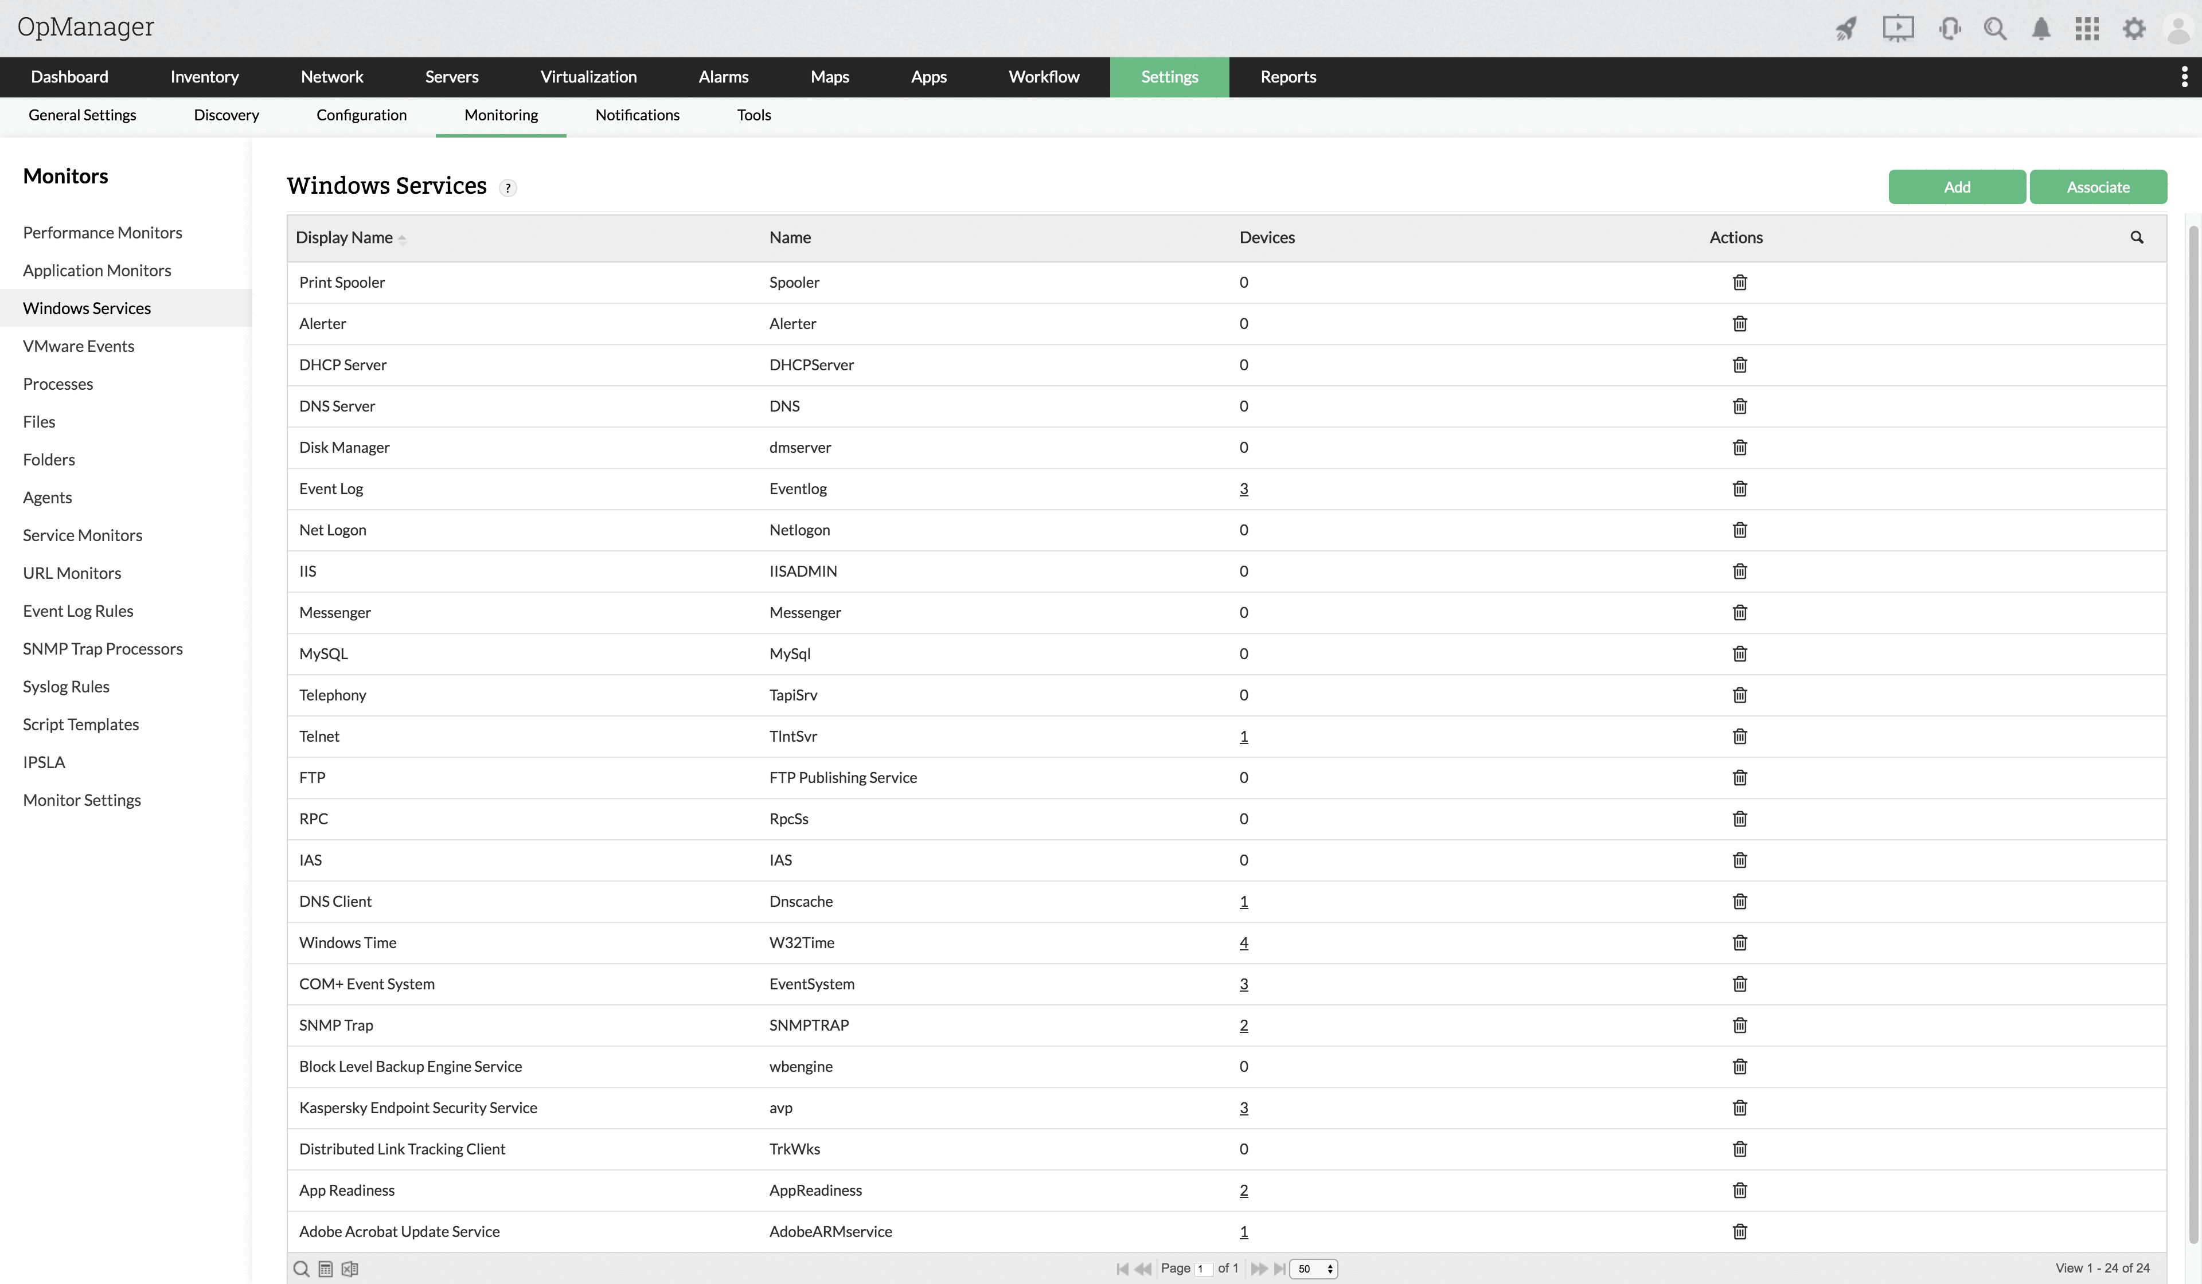Image resolution: width=2202 pixels, height=1284 pixels.
Task: Open the apps grid icon
Action: click(x=2087, y=29)
